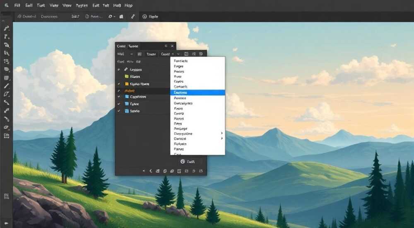This screenshot has width=414, height=228.
Task: Click the "Cianowes" label in the options bar
Action: 49,17
